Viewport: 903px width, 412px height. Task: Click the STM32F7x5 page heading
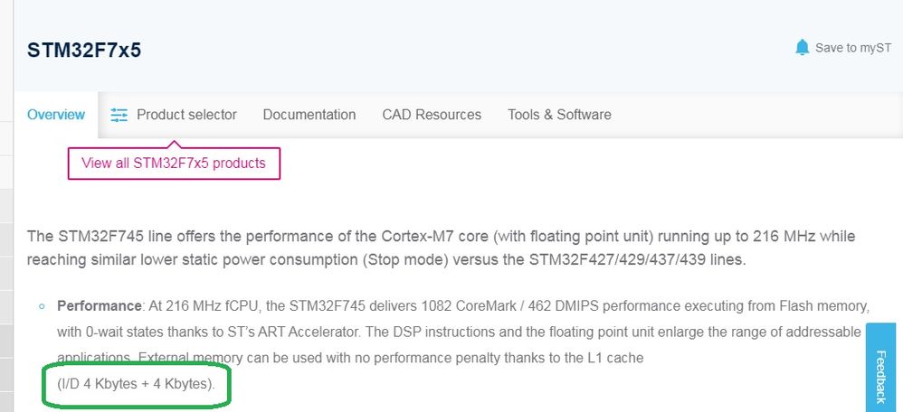point(84,50)
